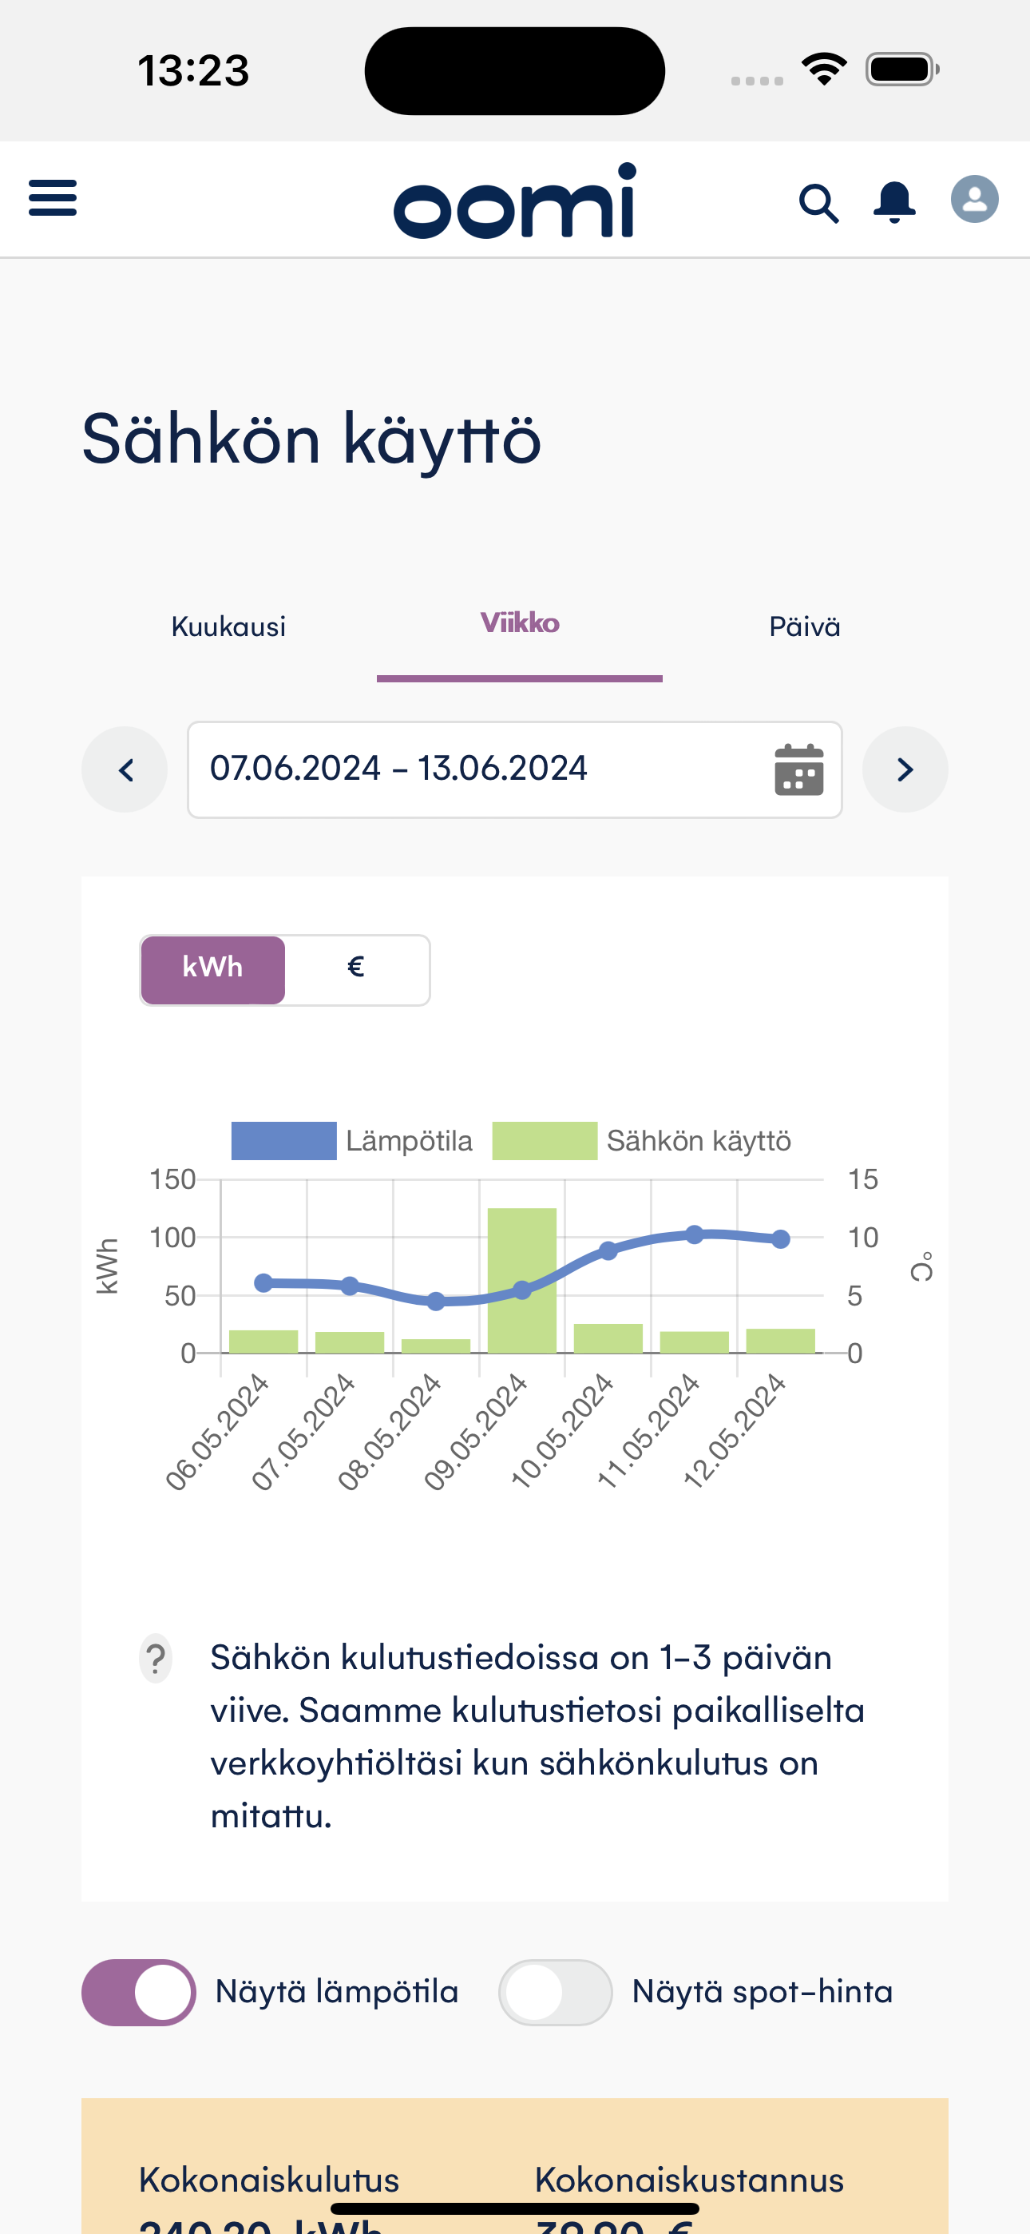
Task: Toggle the Lämpötila legend blue swatch
Action: point(283,1140)
